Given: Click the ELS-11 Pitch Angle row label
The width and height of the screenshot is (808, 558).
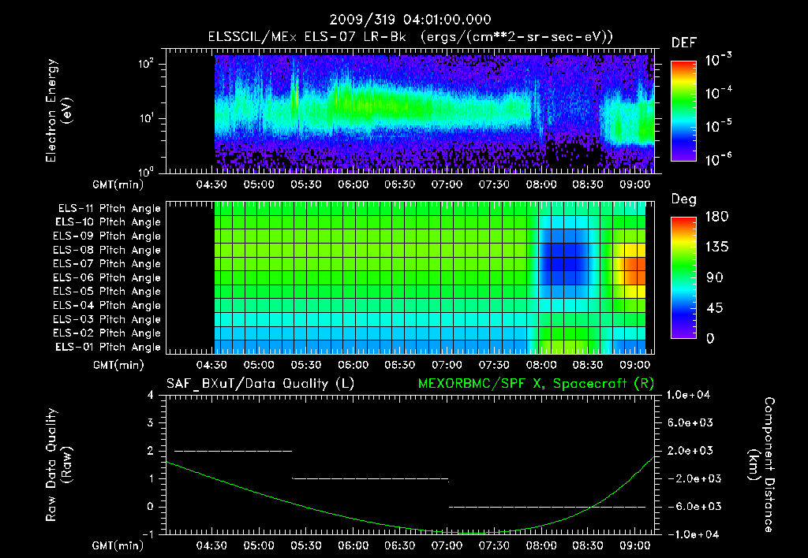Looking at the screenshot, I should [x=109, y=209].
